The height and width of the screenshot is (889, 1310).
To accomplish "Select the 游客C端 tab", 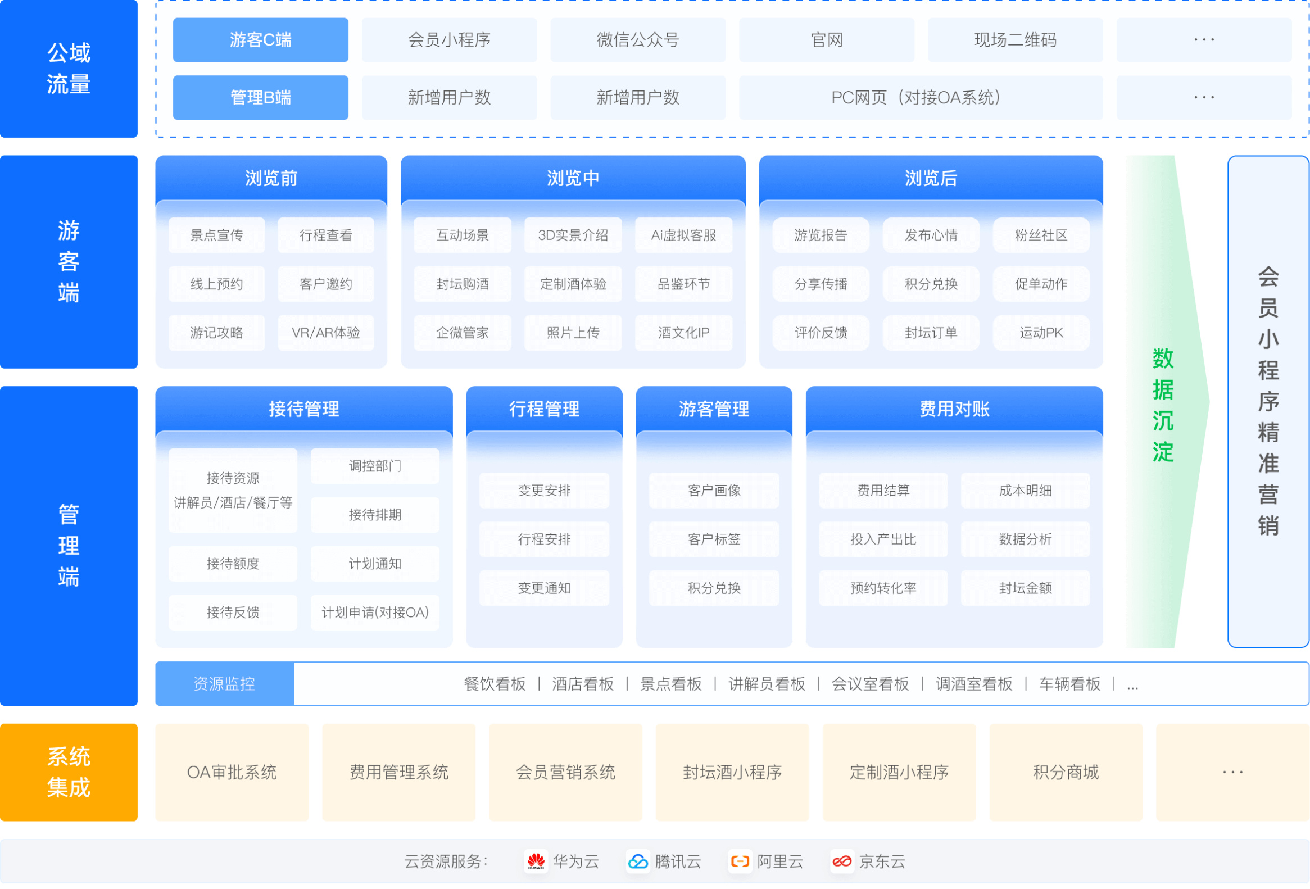I will coord(260,40).
